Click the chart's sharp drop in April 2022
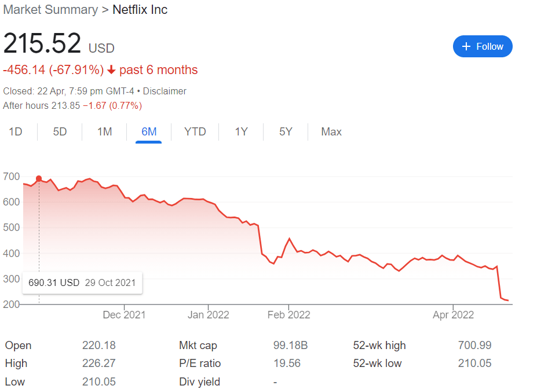Screen dimensions: 548x389 [x=499, y=284]
